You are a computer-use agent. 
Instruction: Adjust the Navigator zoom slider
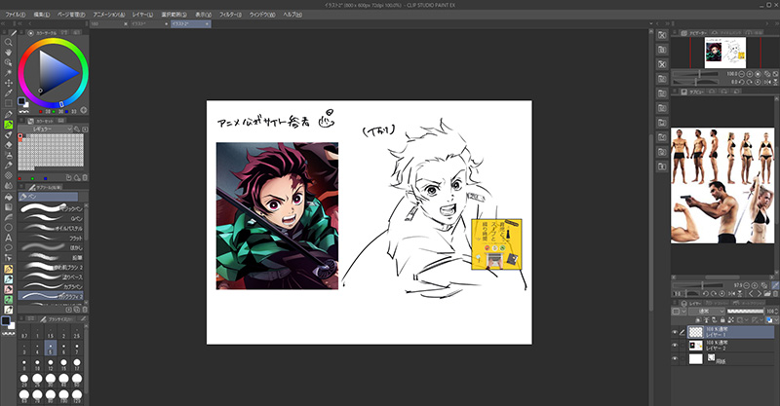pos(696,74)
